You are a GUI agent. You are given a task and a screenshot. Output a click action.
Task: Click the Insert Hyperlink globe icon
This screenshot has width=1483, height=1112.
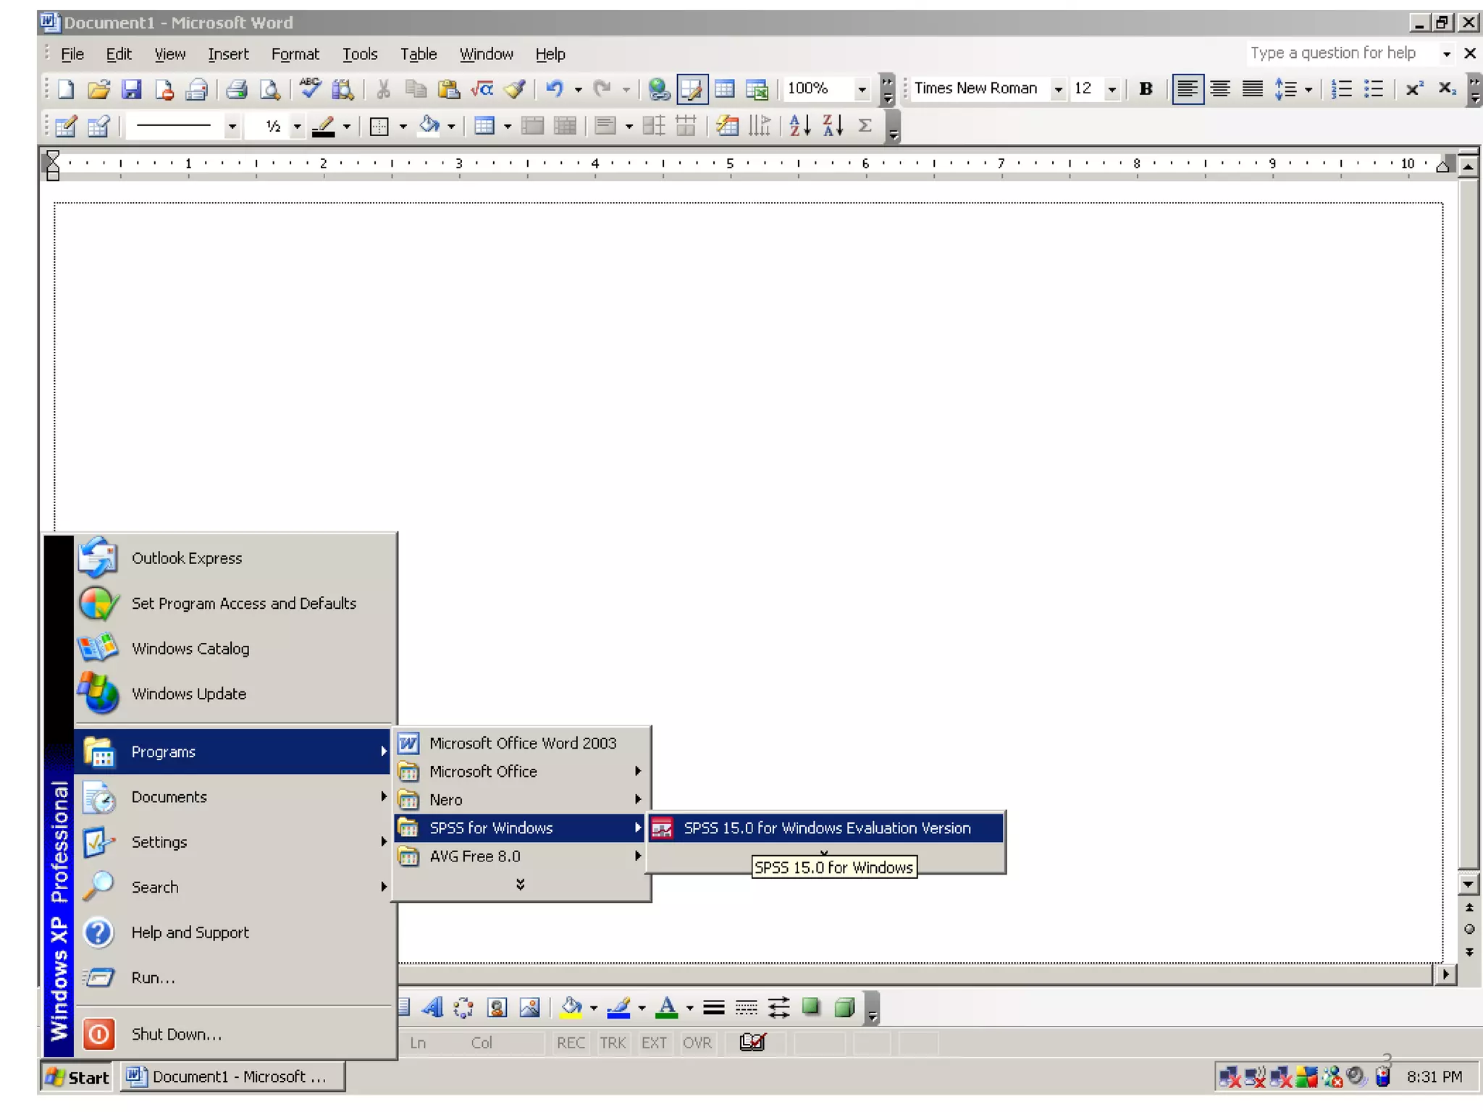(658, 89)
